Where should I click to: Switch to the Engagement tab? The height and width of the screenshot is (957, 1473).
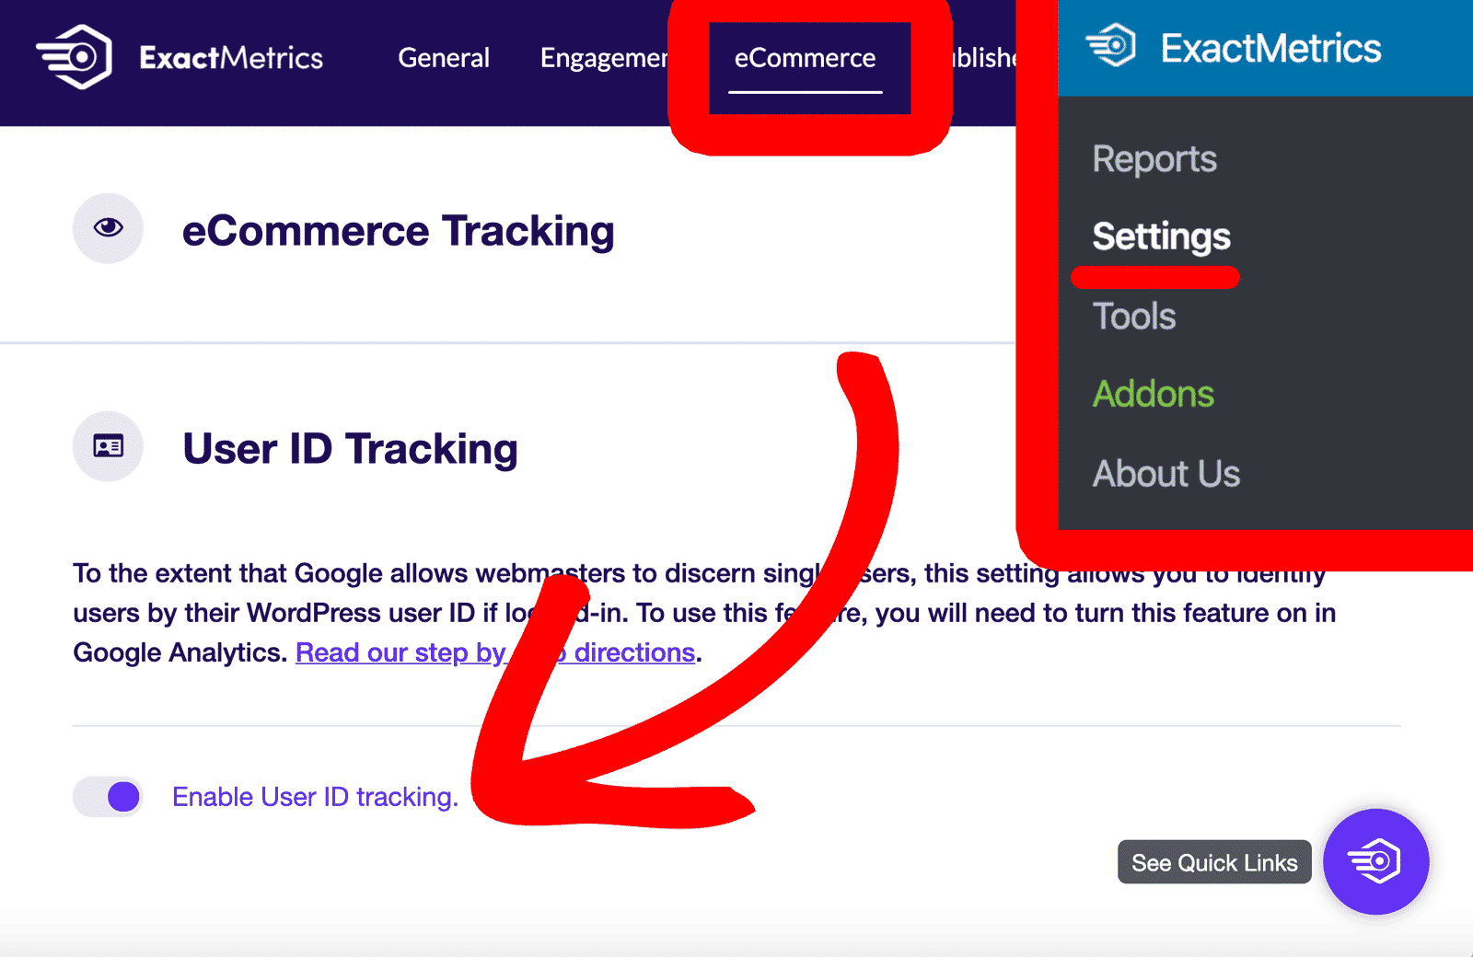604,58
